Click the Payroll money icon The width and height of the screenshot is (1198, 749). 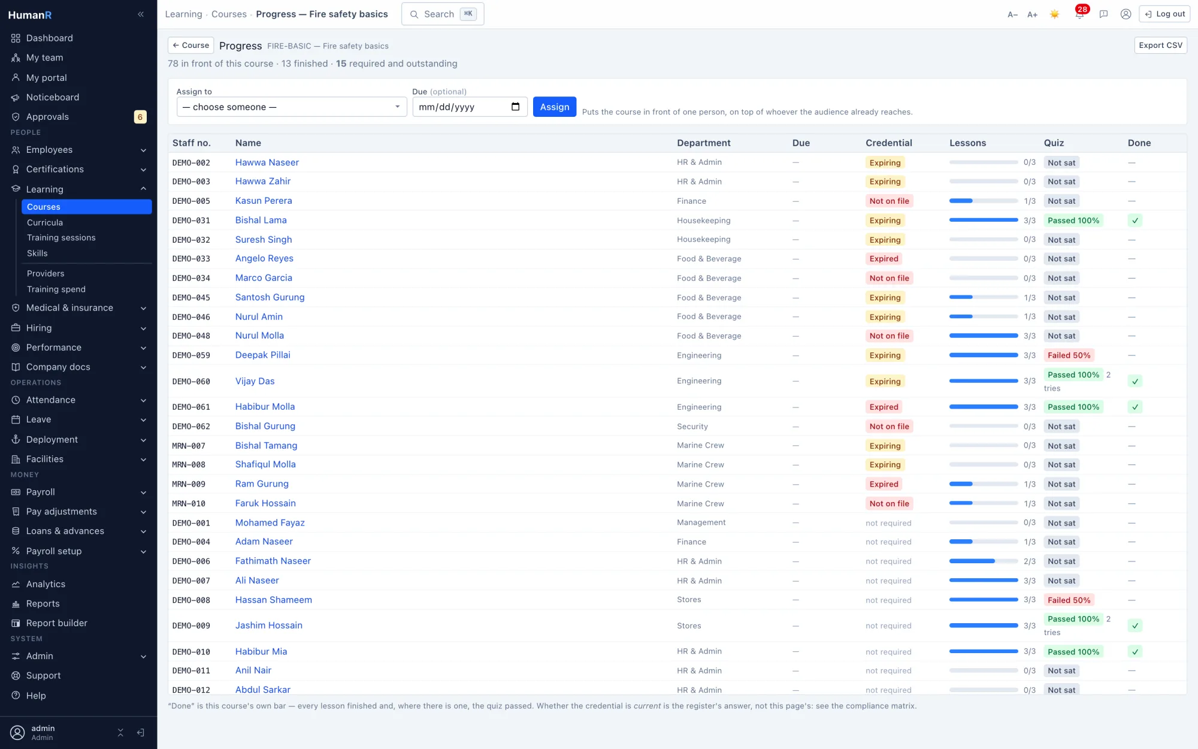[16, 493]
